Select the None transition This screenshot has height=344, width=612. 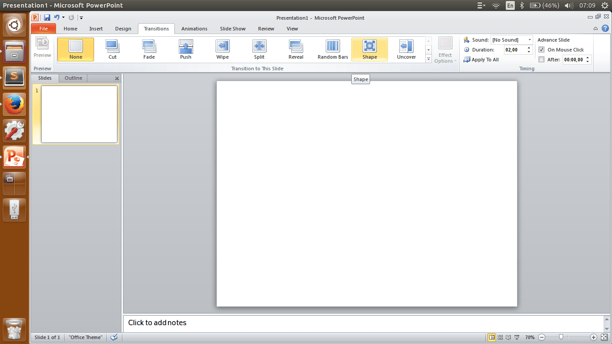point(76,49)
